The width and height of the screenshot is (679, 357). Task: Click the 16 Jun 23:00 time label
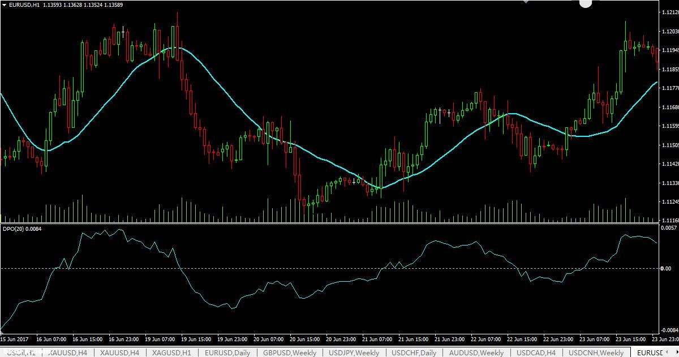pyautogui.click(x=124, y=339)
